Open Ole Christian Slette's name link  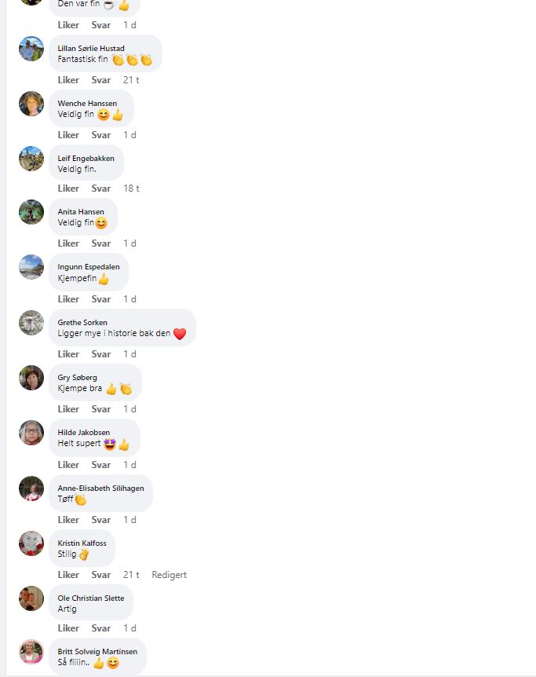[x=91, y=598]
